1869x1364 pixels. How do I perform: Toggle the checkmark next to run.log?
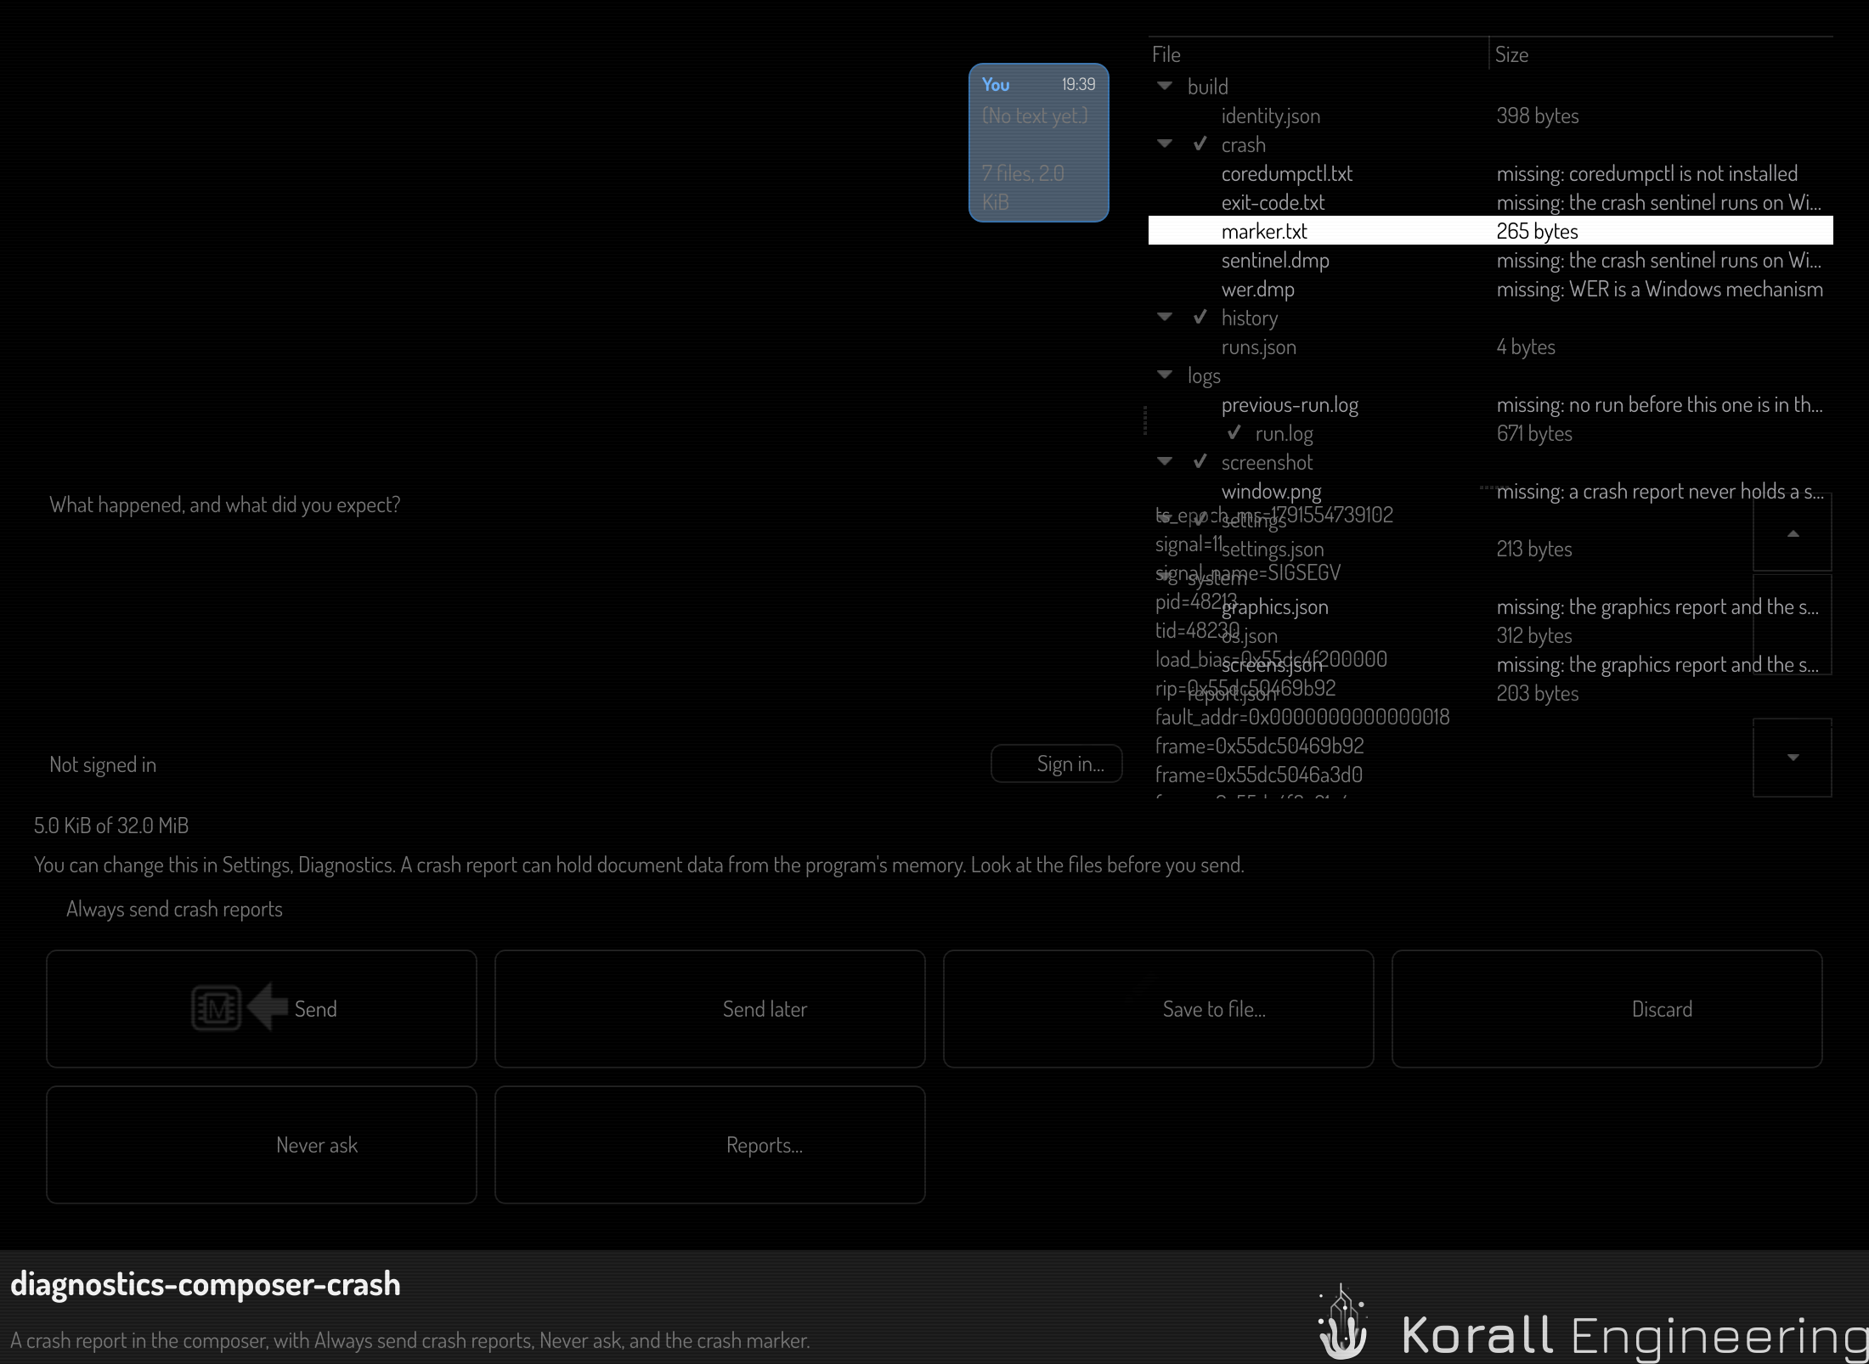point(1234,433)
